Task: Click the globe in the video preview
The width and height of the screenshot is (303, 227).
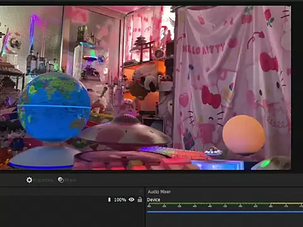Action: point(54,107)
